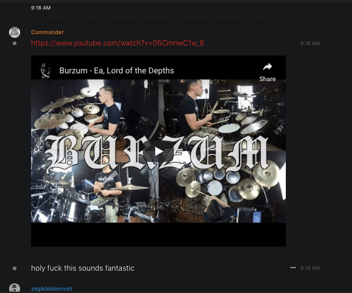Click the "holy fuck this sounds fantastic" message
352x293 pixels.
pos(83,268)
